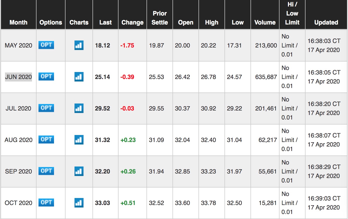View options for AUG 2020
The width and height of the screenshot is (348, 219).
pos(46,139)
